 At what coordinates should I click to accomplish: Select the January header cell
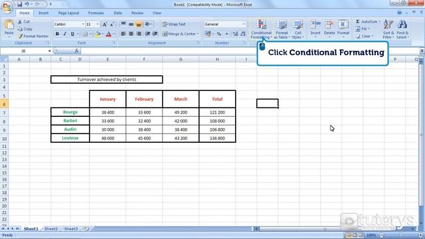click(108, 99)
